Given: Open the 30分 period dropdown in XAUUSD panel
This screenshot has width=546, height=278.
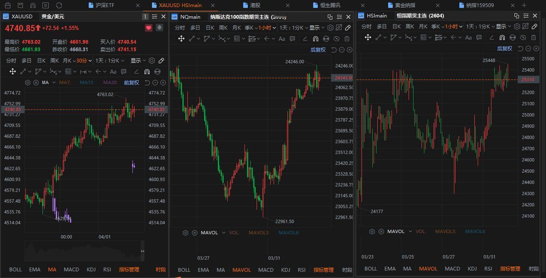Looking at the screenshot, I should 84,61.
